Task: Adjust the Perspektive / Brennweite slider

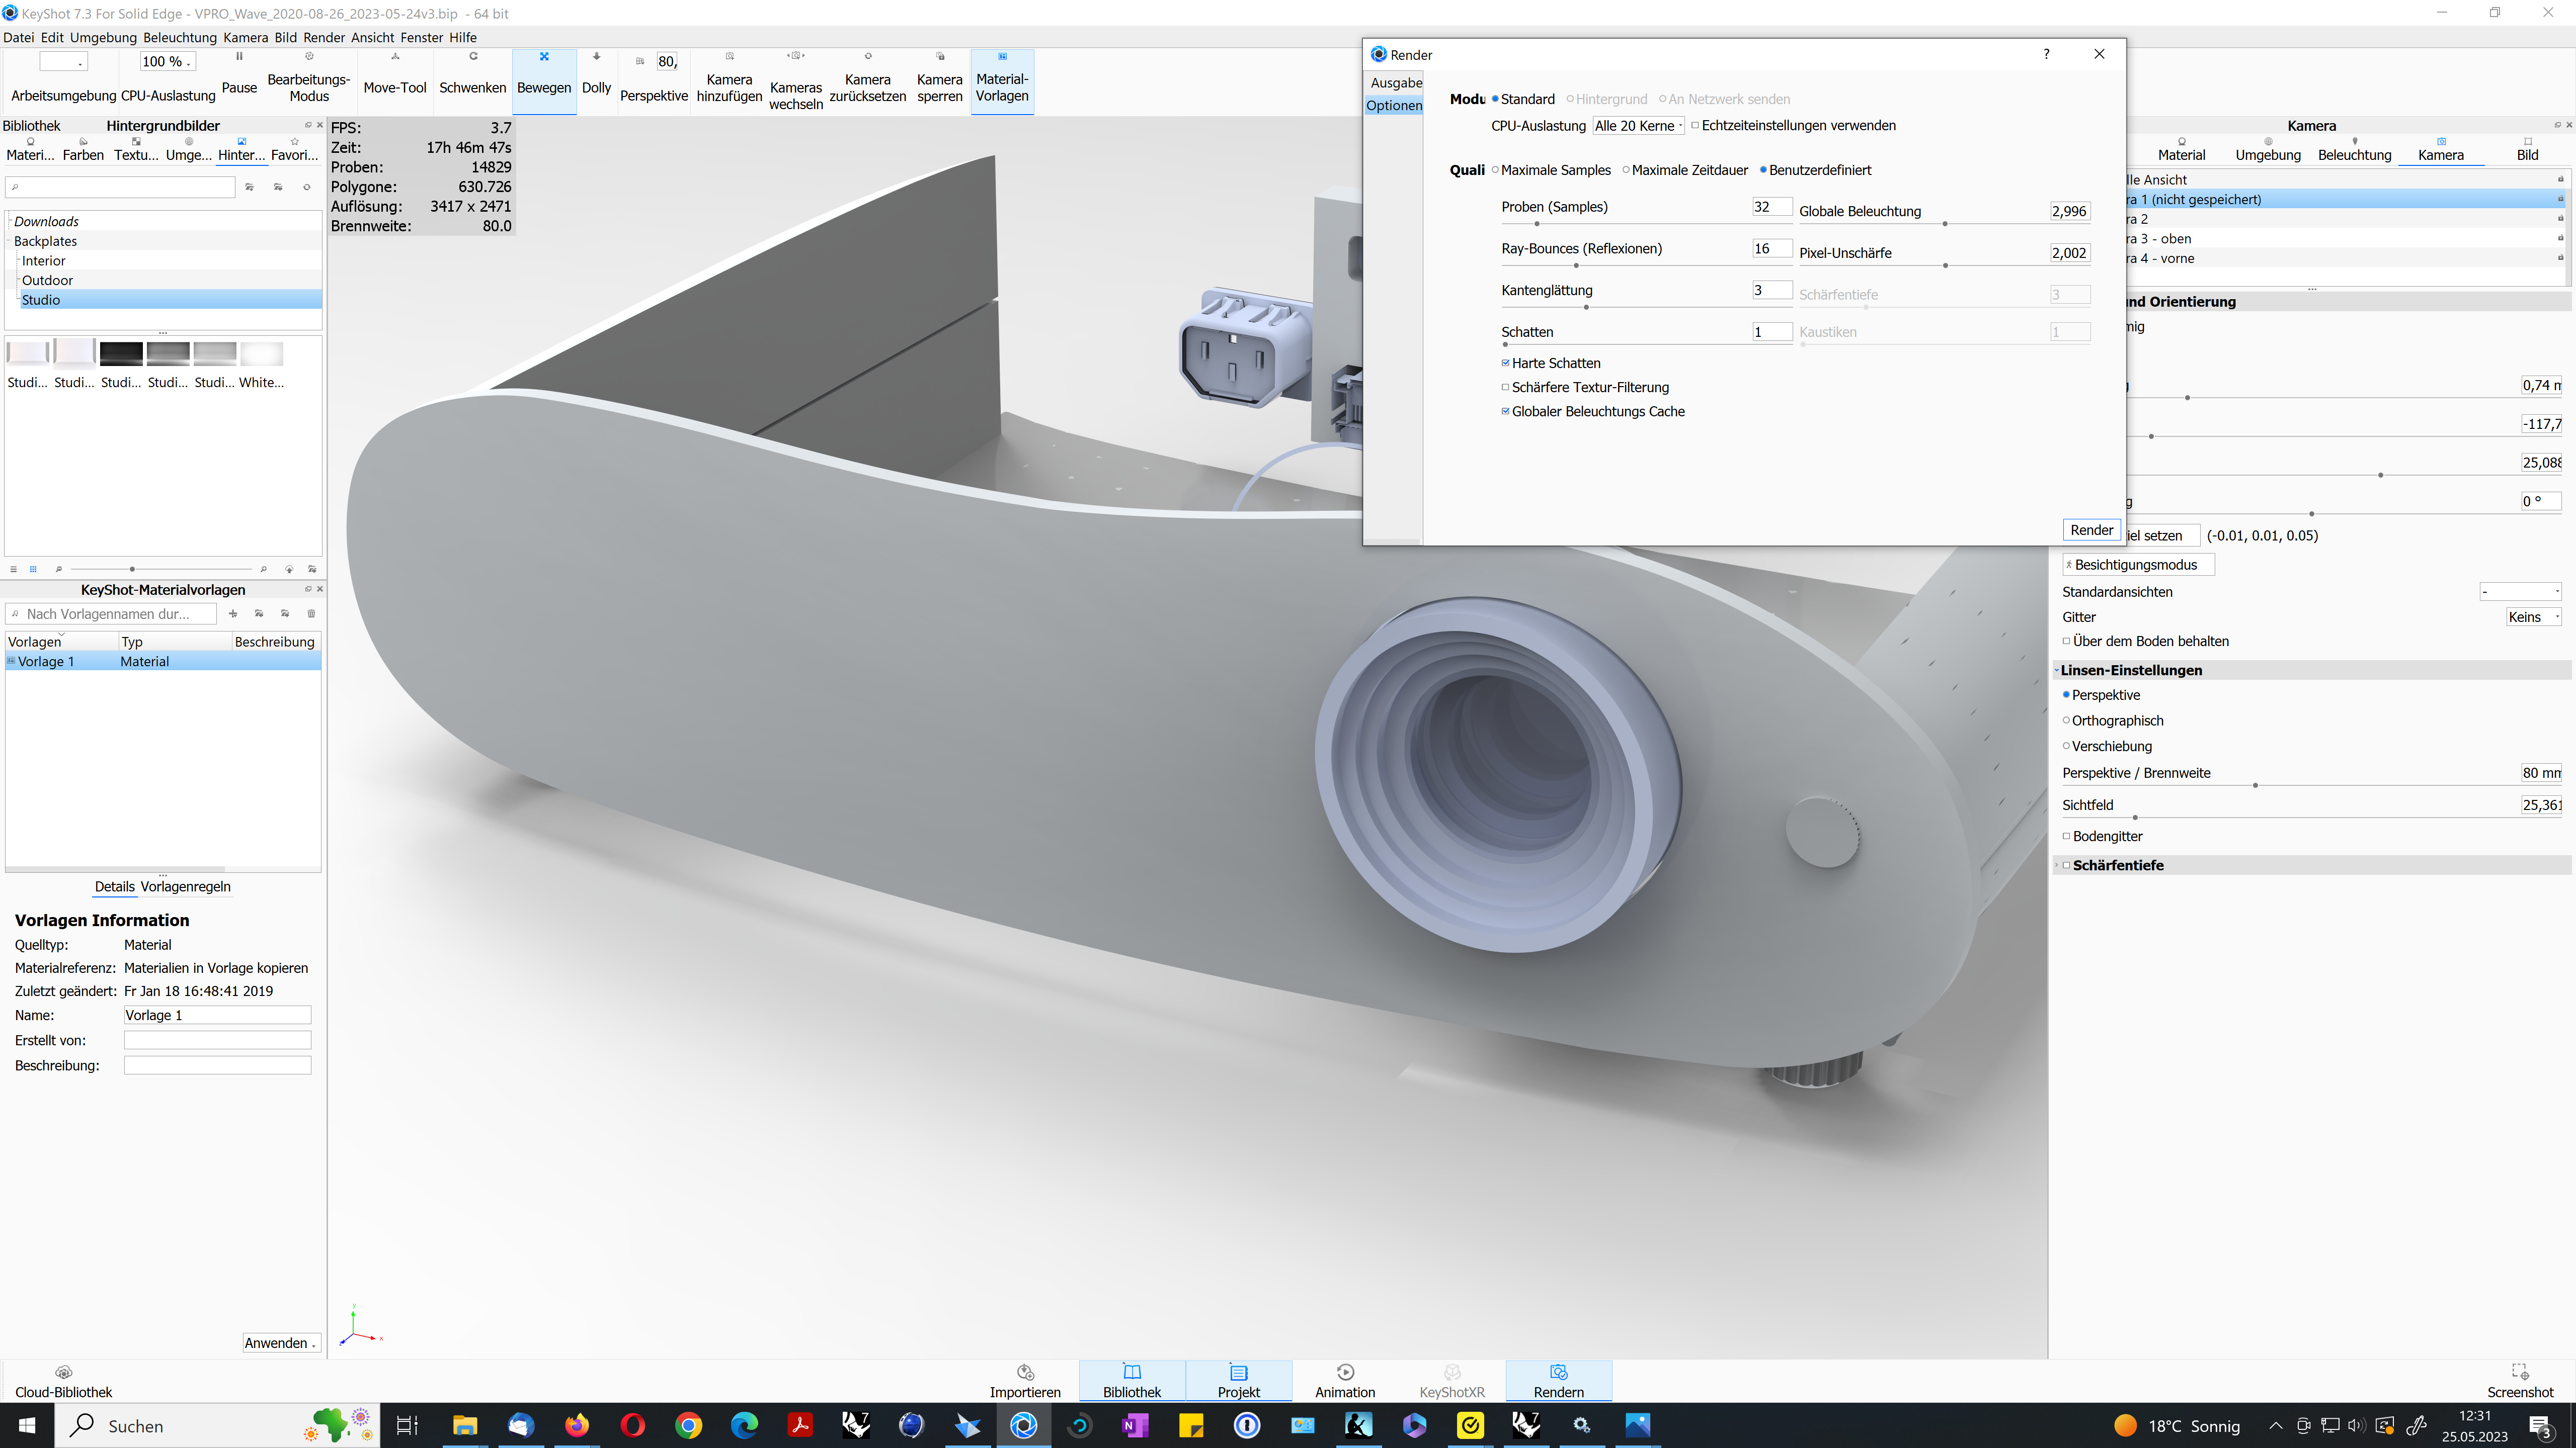Action: [2254, 785]
